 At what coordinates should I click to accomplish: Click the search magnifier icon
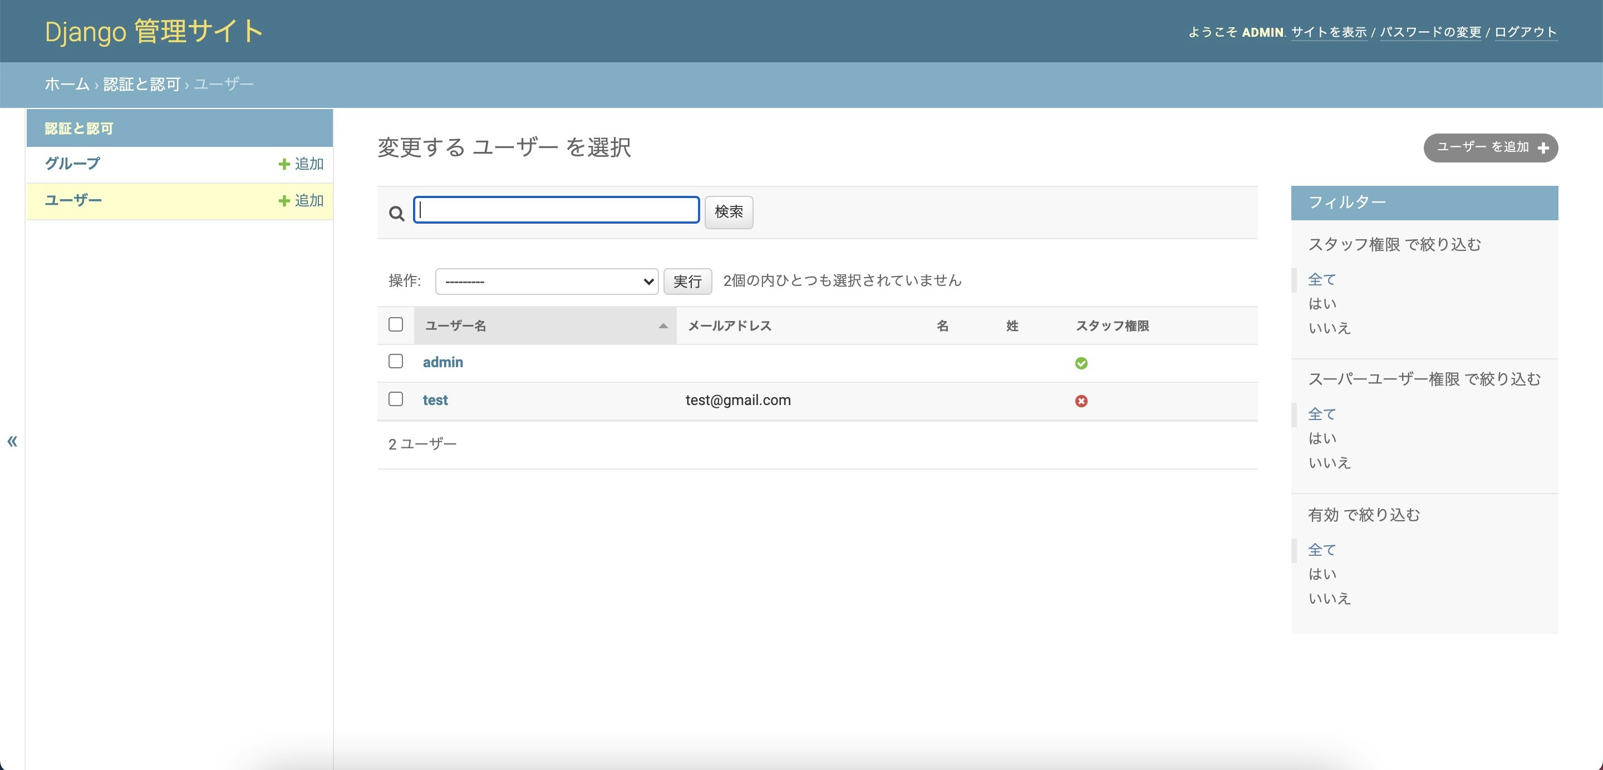tap(396, 212)
